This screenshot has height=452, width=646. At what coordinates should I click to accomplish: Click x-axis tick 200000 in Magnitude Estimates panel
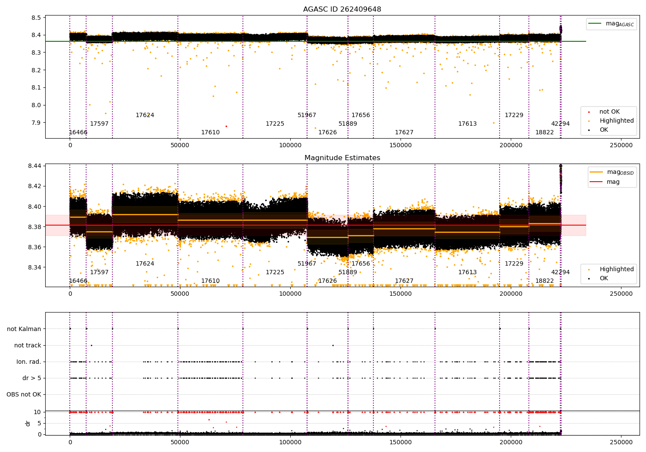click(511, 294)
